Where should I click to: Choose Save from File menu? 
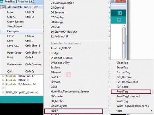coord(22,41)
